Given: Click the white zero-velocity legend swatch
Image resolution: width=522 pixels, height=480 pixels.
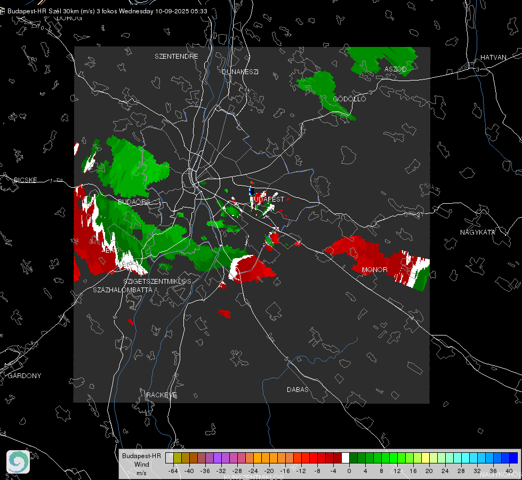Looking at the screenshot, I should pyautogui.click(x=346, y=458).
